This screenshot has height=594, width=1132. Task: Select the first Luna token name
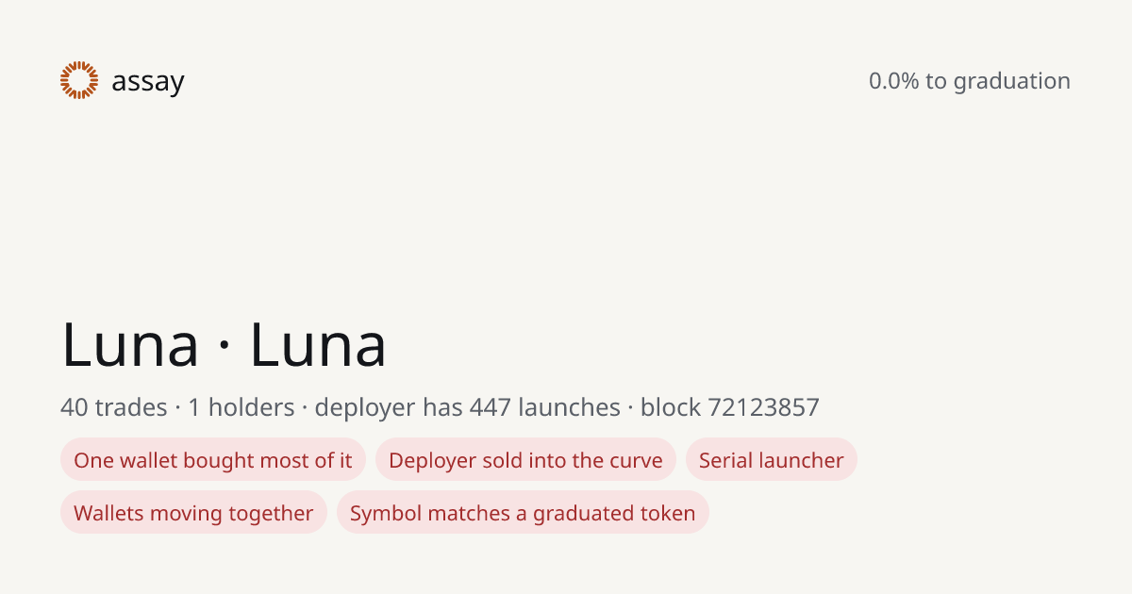tap(130, 344)
